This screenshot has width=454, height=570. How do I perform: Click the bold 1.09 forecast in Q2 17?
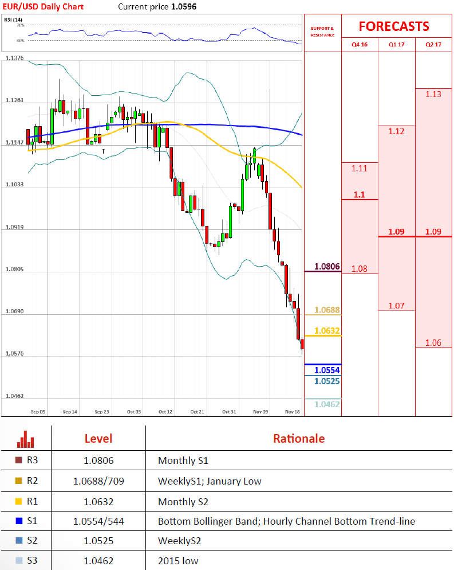click(433, 232)
